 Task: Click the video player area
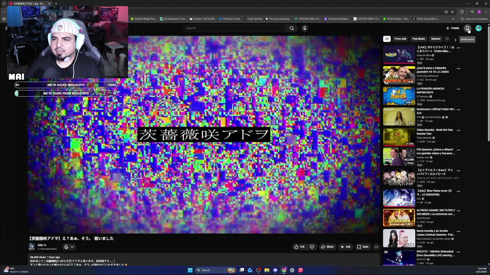point(204,134)
